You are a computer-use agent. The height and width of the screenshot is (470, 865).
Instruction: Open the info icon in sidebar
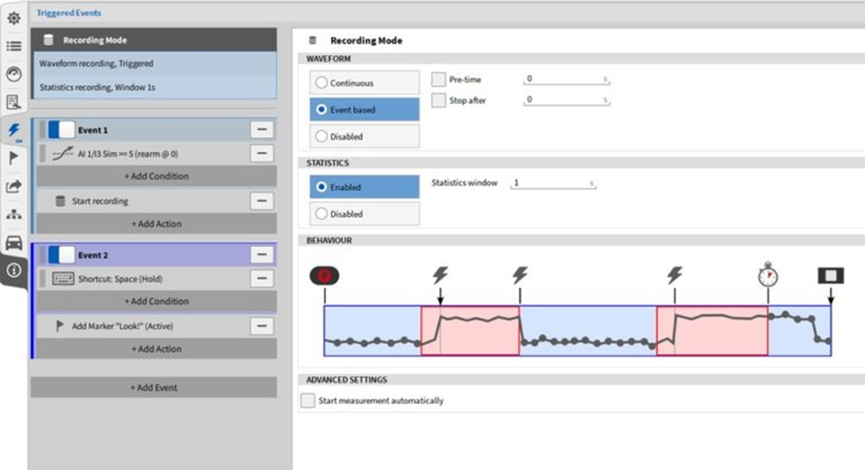14,270
